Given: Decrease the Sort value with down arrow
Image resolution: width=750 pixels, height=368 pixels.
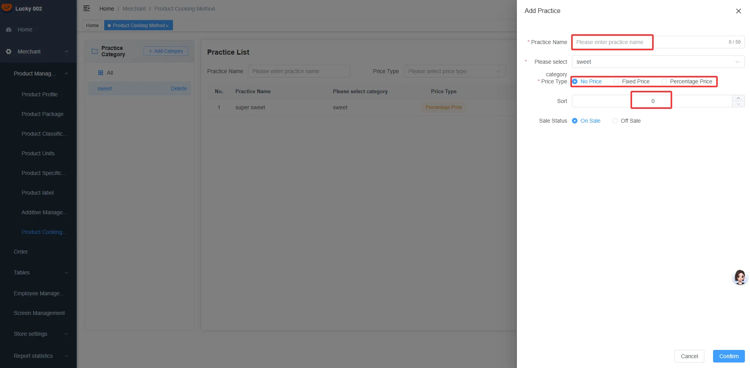Looking at the screenshot, I should click(738, 104).
